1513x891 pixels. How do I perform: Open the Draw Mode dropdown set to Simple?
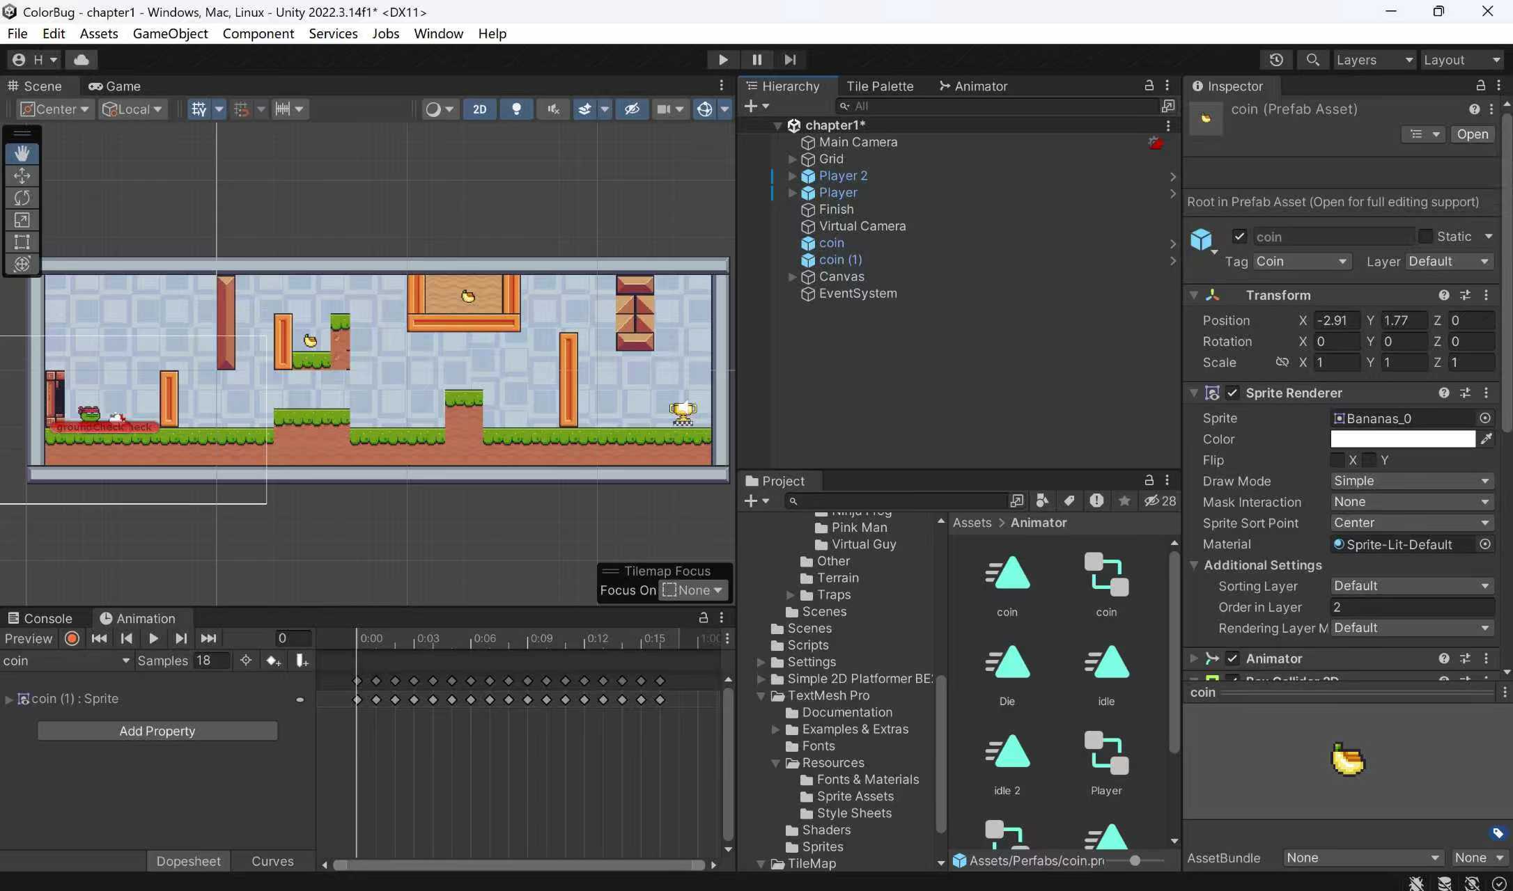pyautogui.click(x=1411, y=481)
